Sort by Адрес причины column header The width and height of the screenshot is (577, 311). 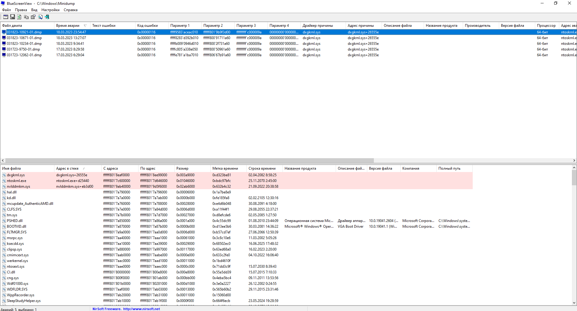(364, 26)
